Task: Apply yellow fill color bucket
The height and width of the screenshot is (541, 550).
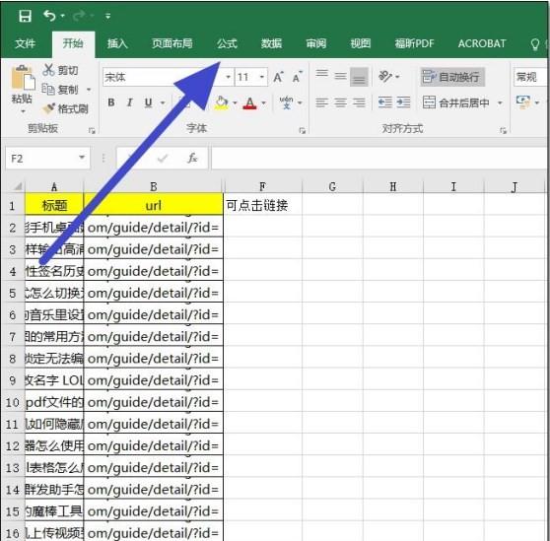Action: tap(221, 103)
